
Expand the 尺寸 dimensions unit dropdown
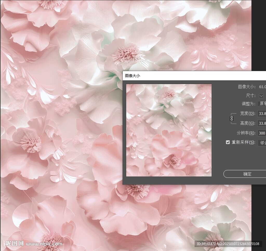click(262, 96)
